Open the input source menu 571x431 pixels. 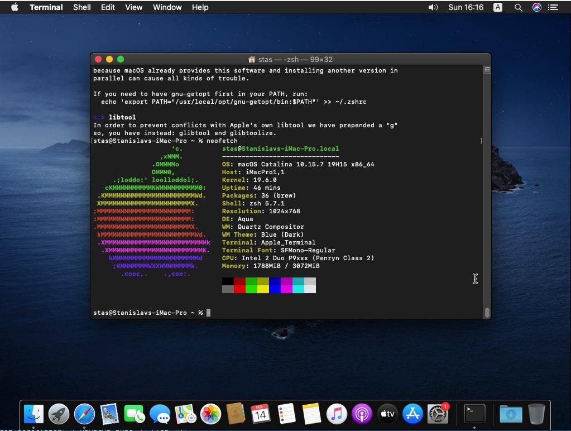tap(498, 7)
